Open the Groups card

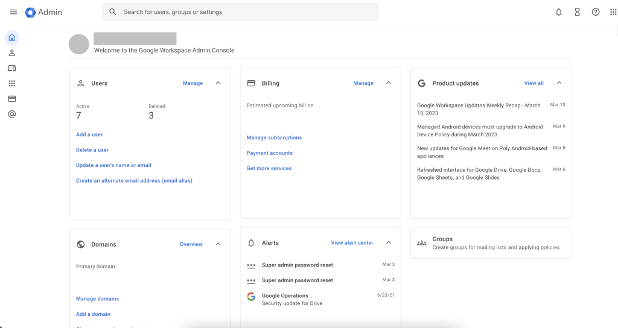[x=491, y=243]
